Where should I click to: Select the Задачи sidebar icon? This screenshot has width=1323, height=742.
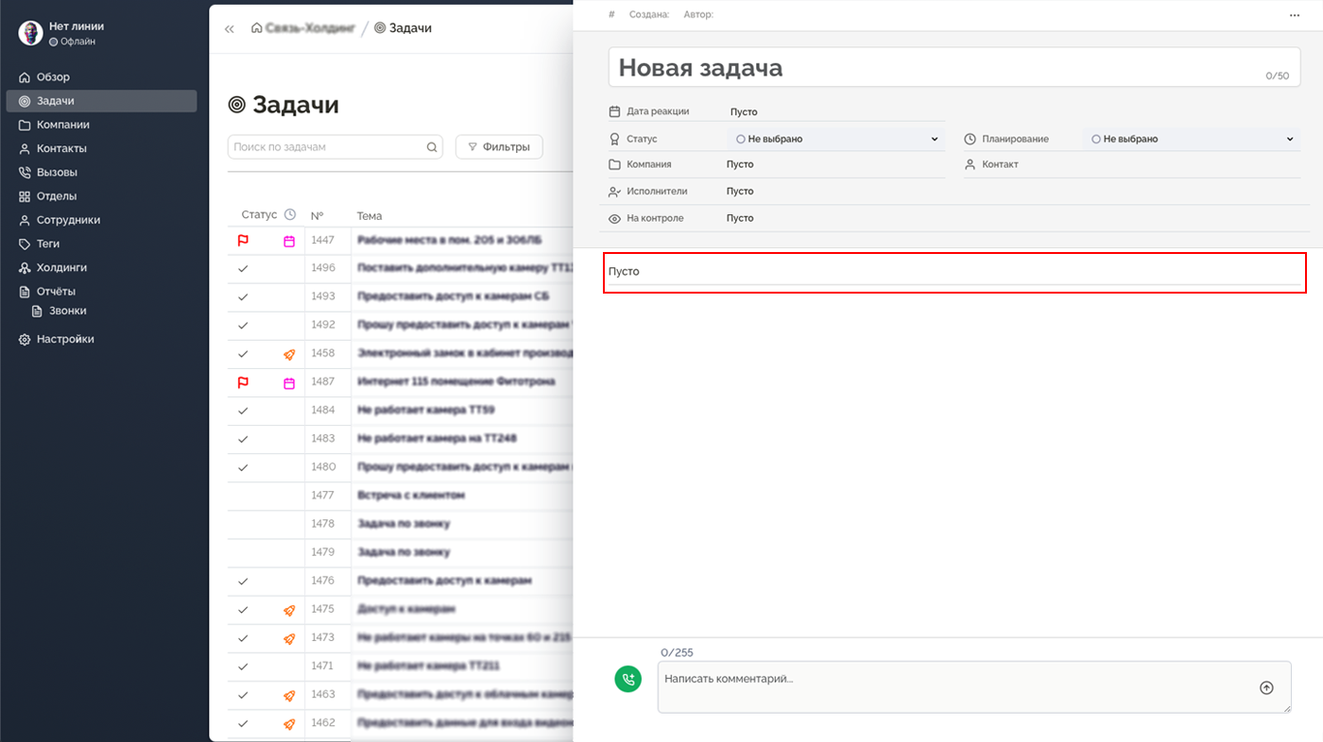23,100
